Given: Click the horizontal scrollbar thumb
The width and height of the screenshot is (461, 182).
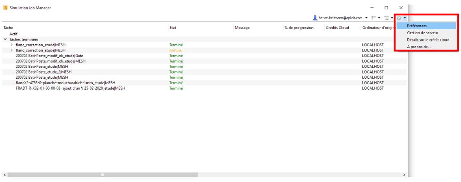Looking at the screenshot, I should click(102, 175).
